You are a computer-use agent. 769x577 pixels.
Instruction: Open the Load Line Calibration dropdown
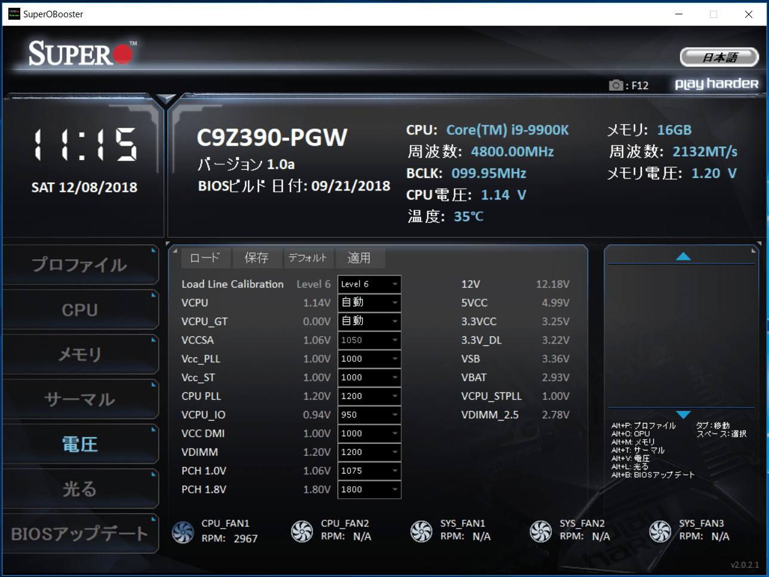[369, 284]
